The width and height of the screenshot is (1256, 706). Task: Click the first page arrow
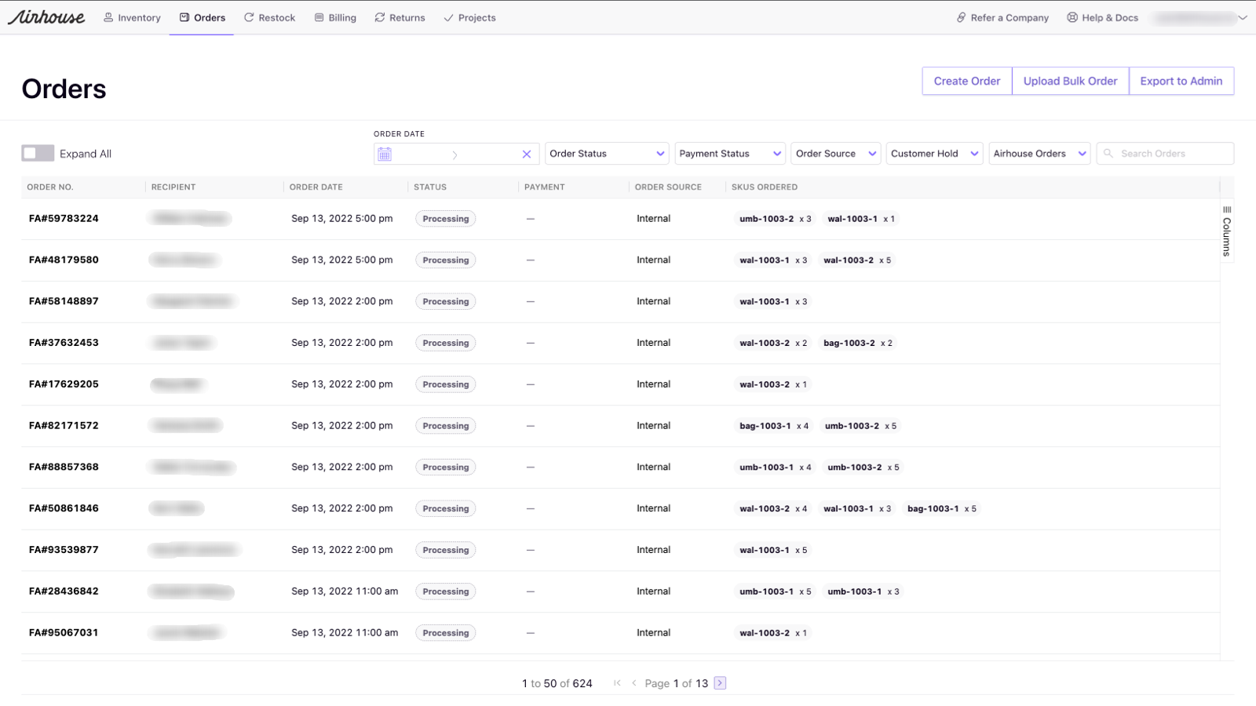click(x=617, y=683)
